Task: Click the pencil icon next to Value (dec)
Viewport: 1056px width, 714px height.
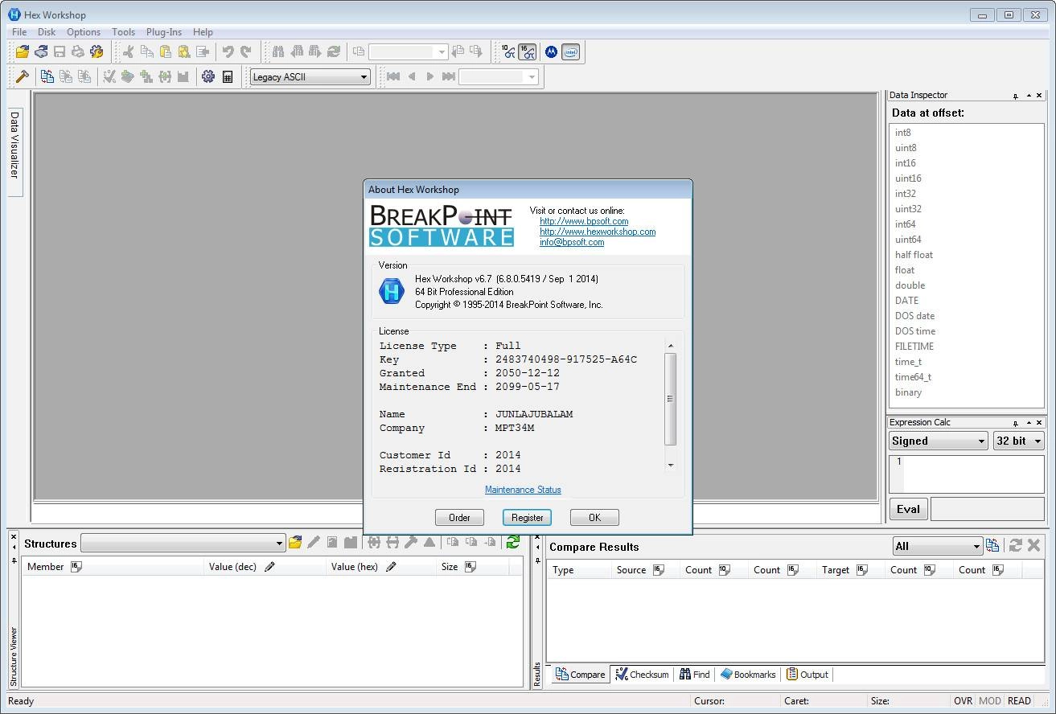Action: tap(269, 567)
